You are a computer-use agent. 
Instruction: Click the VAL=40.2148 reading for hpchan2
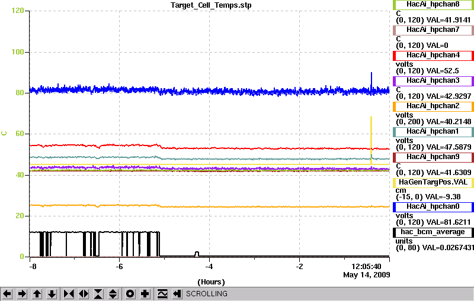click(449, 122)
